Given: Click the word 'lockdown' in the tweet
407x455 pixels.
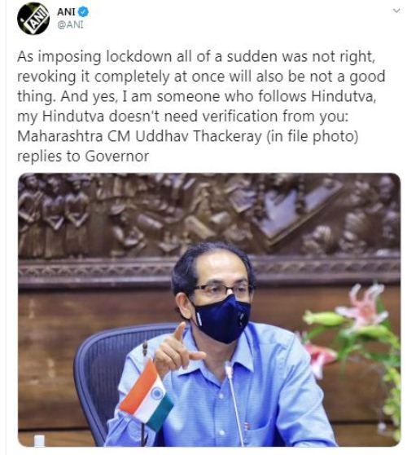Looking at the screenshot, I should [x=138, y=56].
